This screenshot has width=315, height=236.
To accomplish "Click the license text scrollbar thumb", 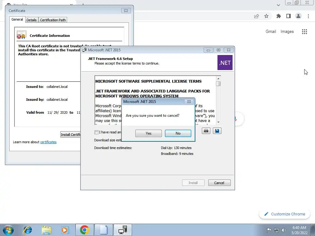I will 218,84.
